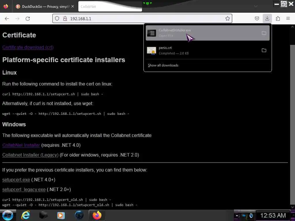This screenshot has height=221, width=295.
Task: Show CollabnetInstaller.exe in its folder
Action: point(264,33)
